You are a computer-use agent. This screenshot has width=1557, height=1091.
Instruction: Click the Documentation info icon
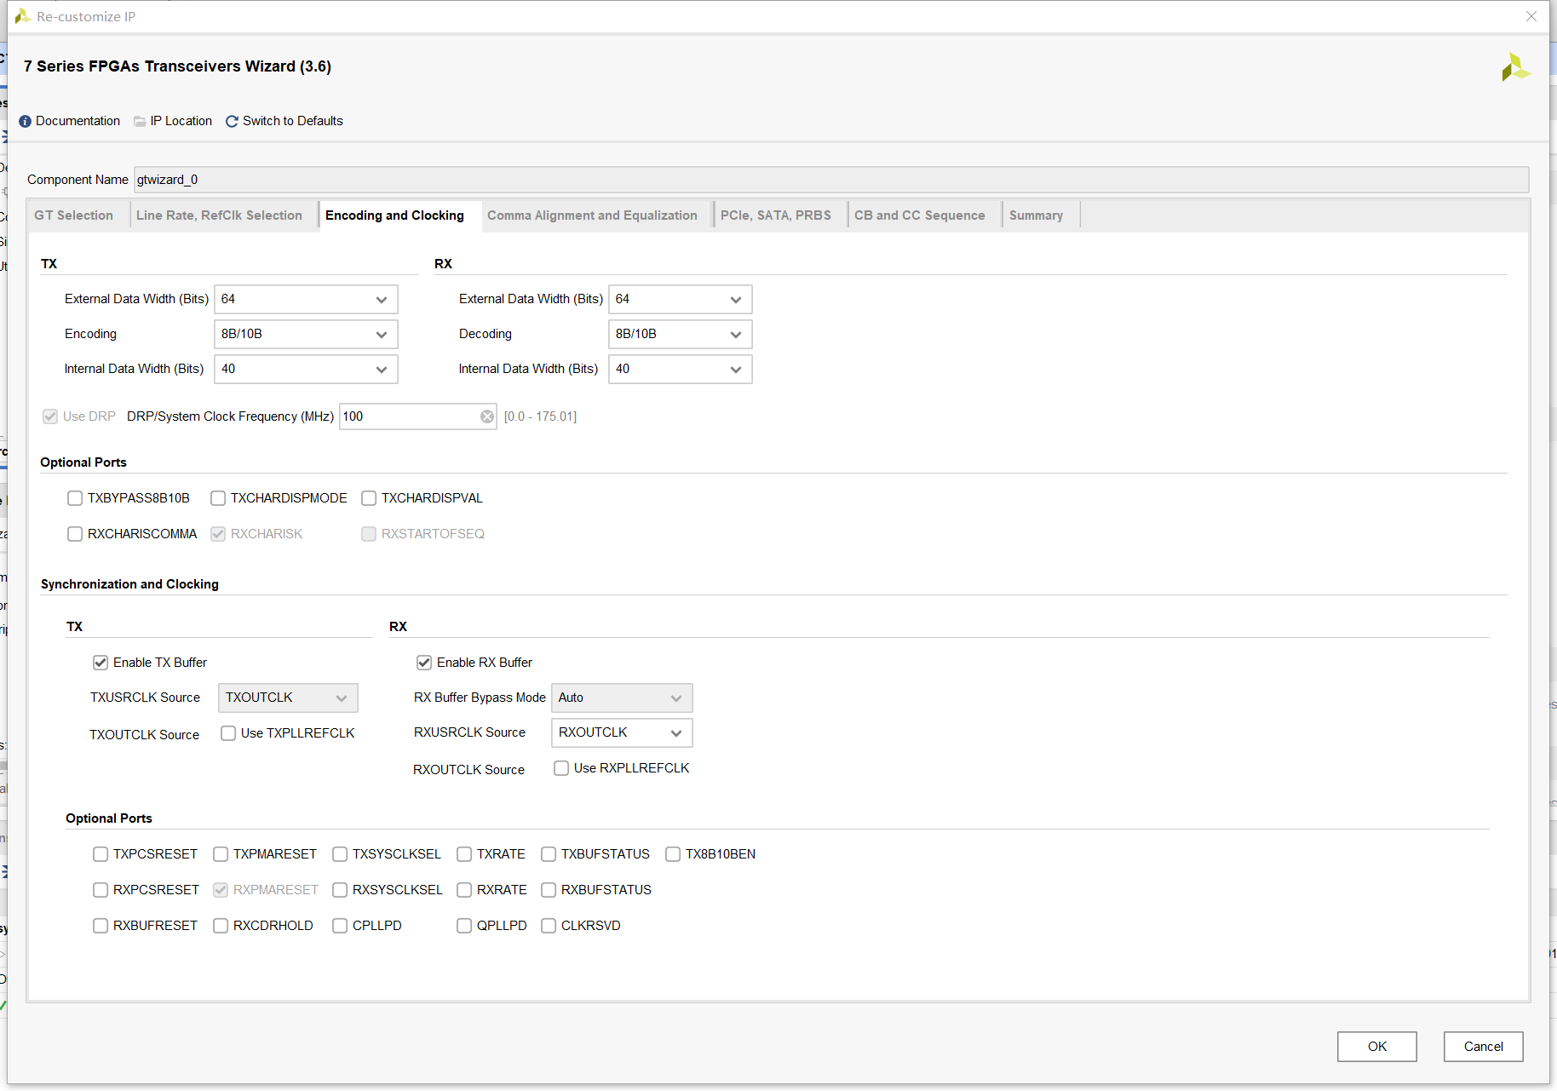click(25, 122)
